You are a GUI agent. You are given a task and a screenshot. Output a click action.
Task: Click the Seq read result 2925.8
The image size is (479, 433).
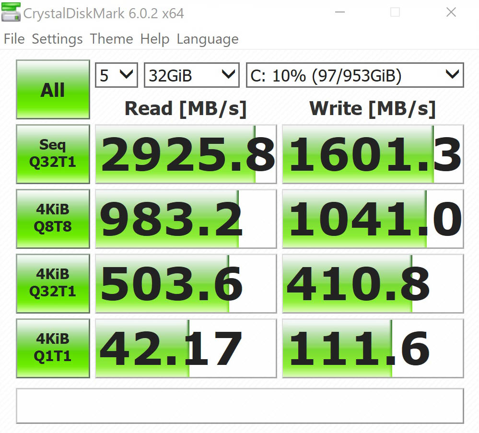pos(186,154)
